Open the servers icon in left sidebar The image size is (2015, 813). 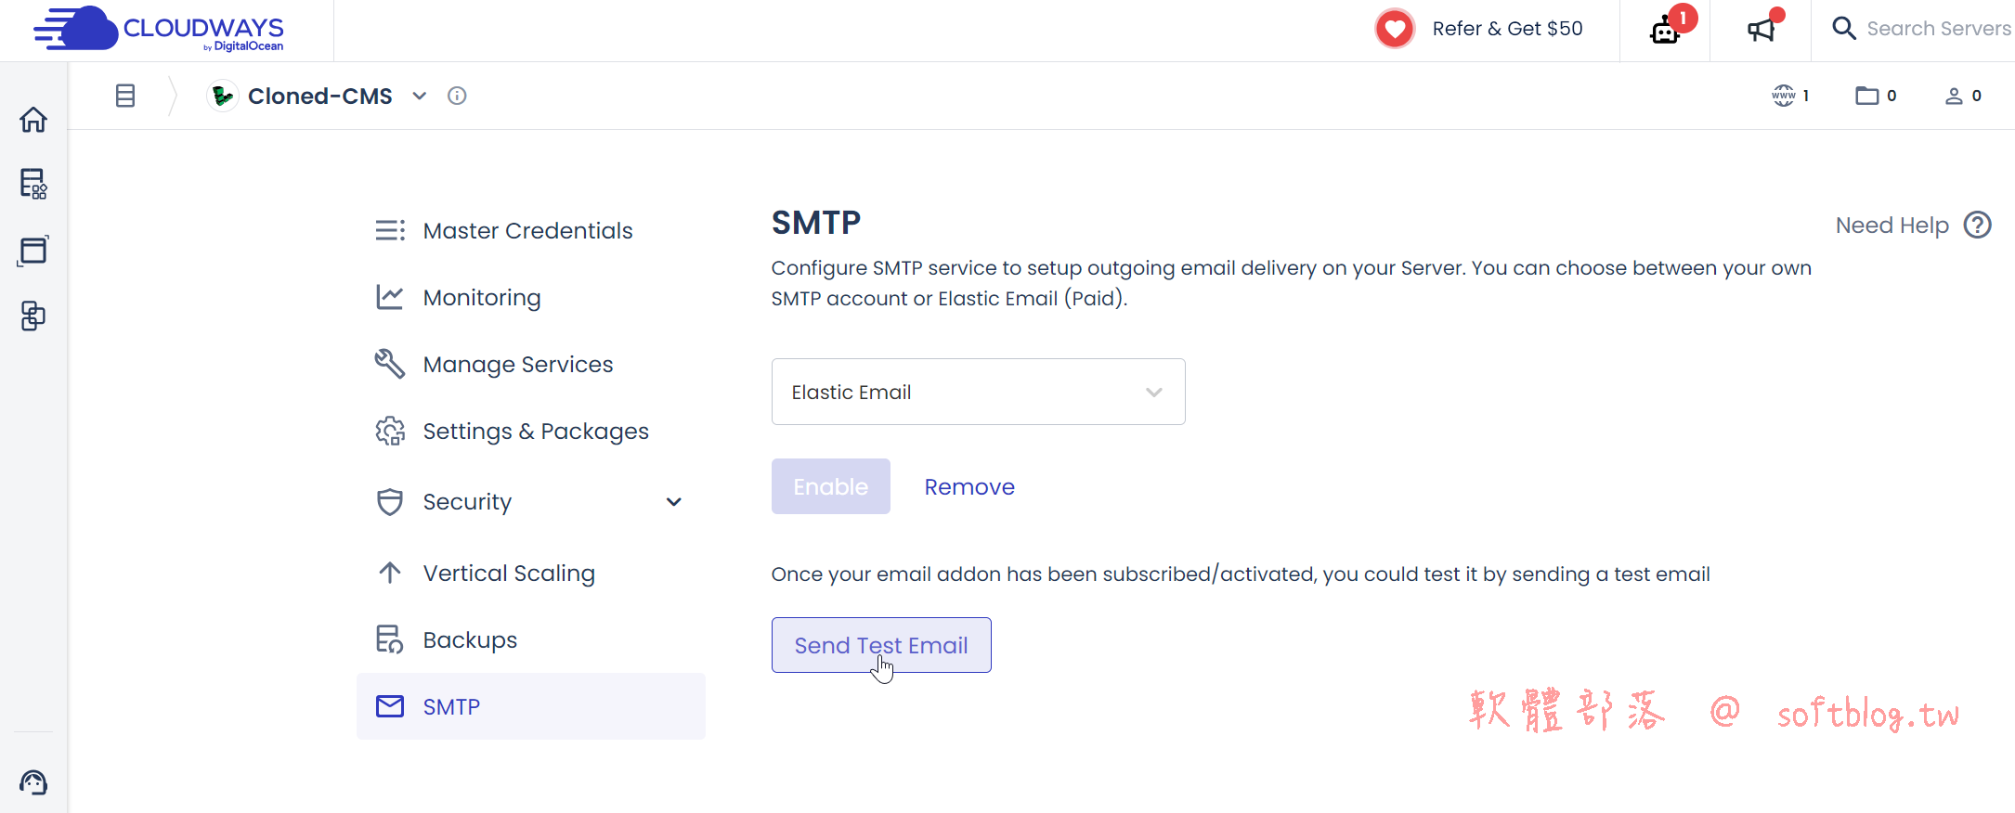(x=33, y=184)
